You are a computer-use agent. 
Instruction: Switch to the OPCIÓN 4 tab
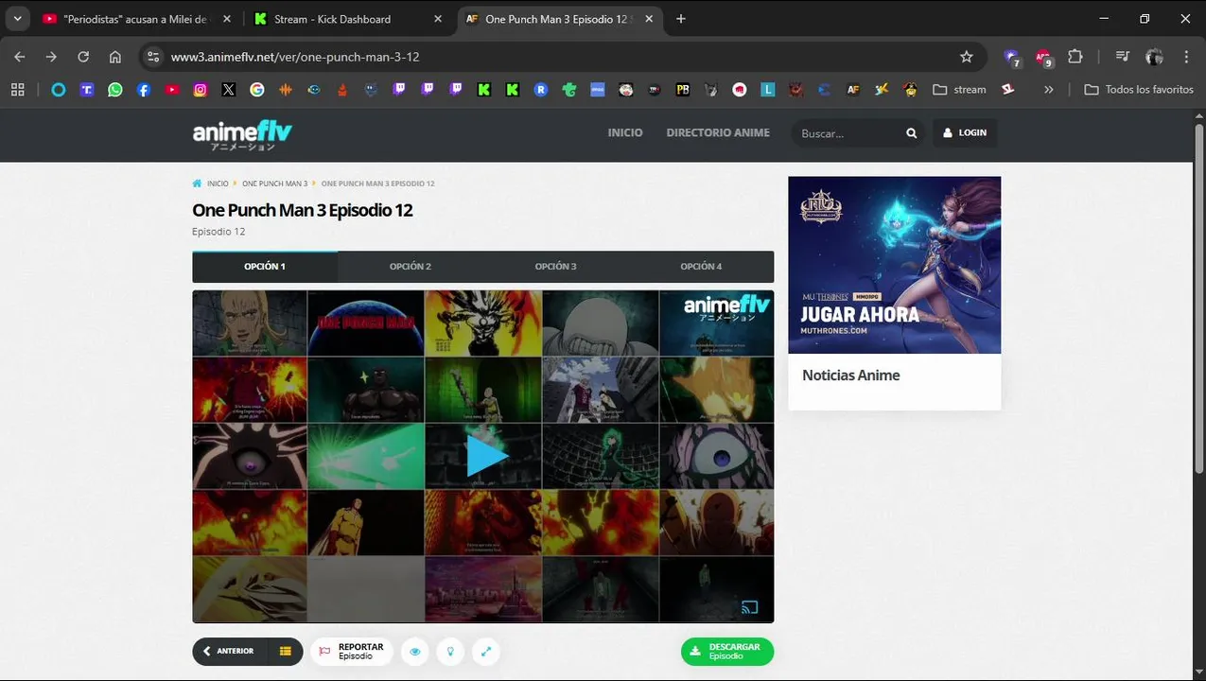[x=701, y=267]
